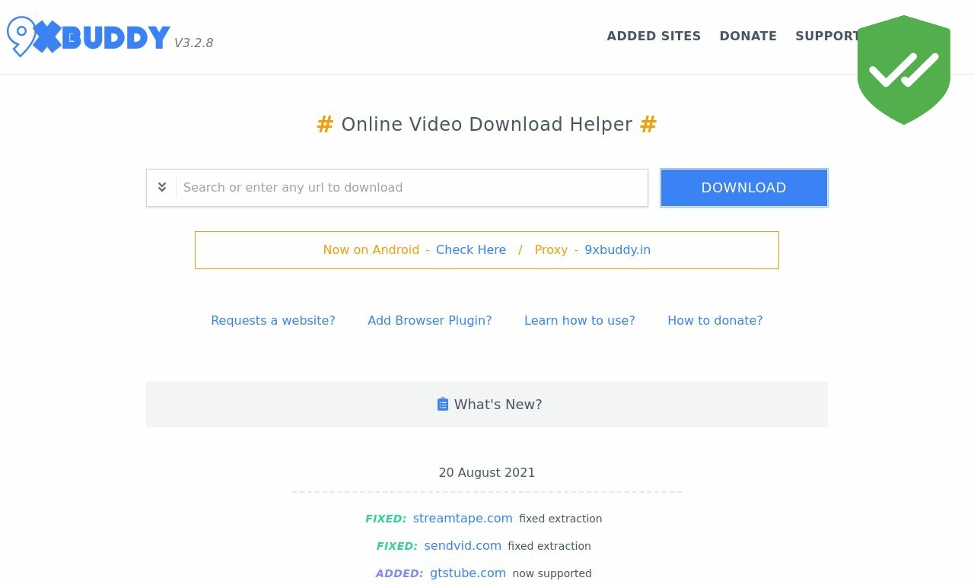974x584 pixels.
Task: Click the Online Video Download Helper heading
Action: 487,125
